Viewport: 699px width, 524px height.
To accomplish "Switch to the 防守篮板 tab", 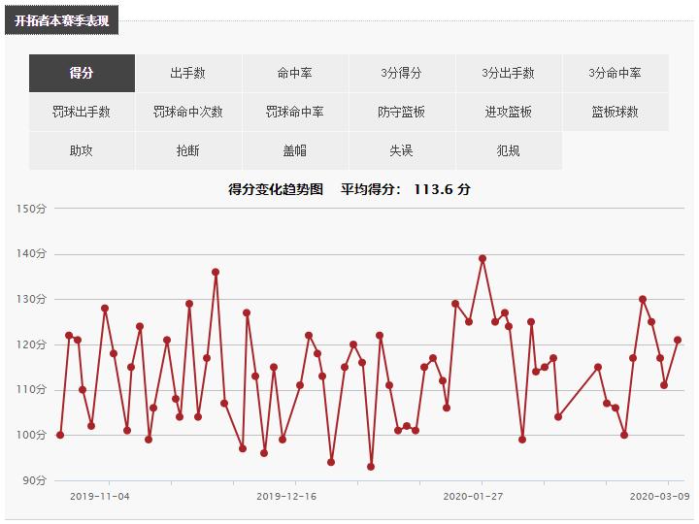I will [401, 112].
